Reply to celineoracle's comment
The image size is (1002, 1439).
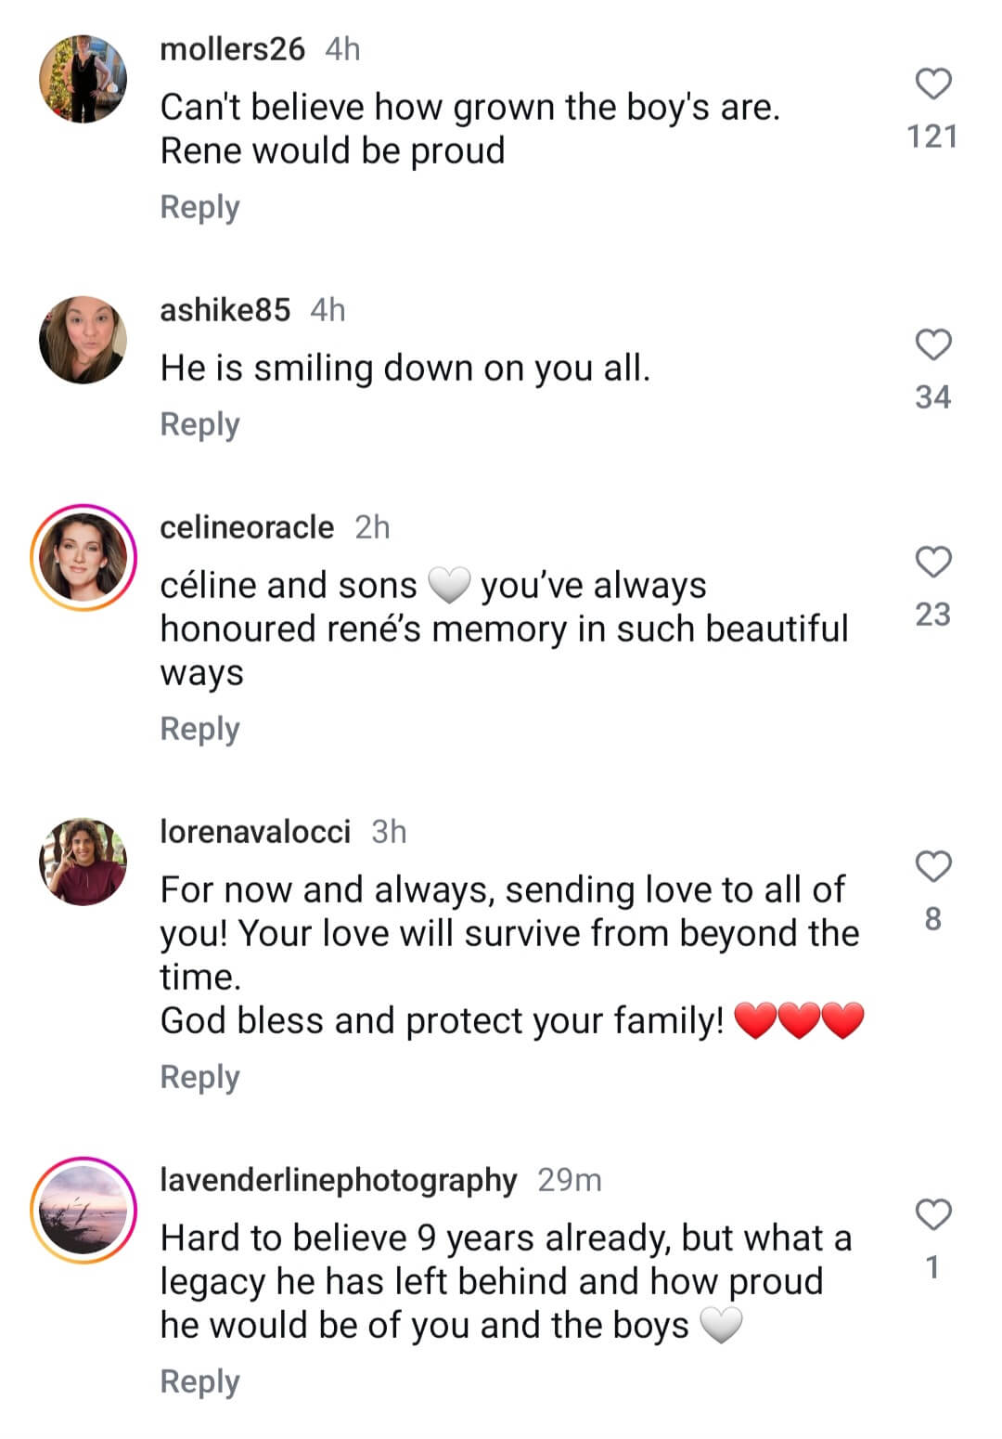click(x=199, y=729)
